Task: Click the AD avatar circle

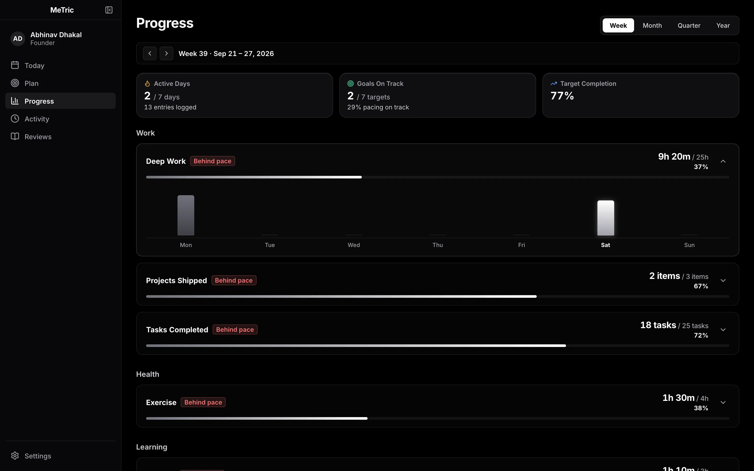Action: (x=18, y=39)
